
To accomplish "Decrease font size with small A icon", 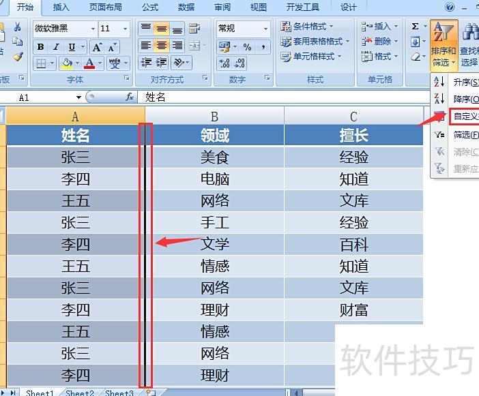I will pyautogui.click(x=112, y=47).
